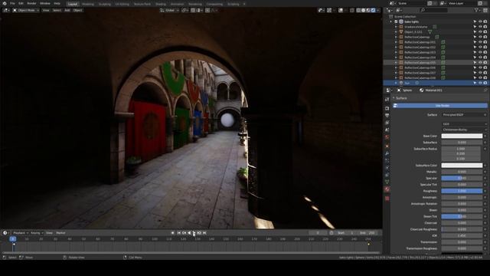Viewport: 490px width, 276px height.
Task: Open the outliner filter dropdown
Action: tap(477, 10)
